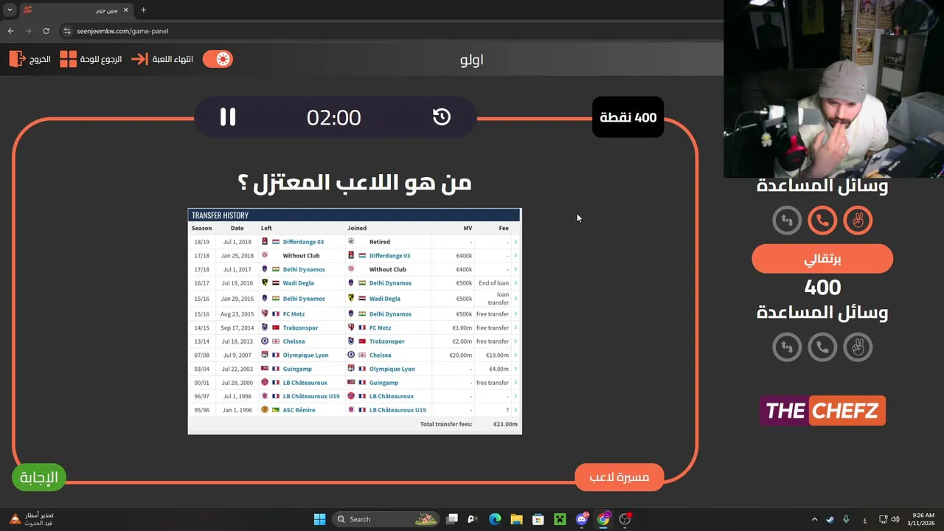Image resolution: width=944 pixels, height=531 pixels.
Task: View site information icon in address bar
Action: pos(67,31)
